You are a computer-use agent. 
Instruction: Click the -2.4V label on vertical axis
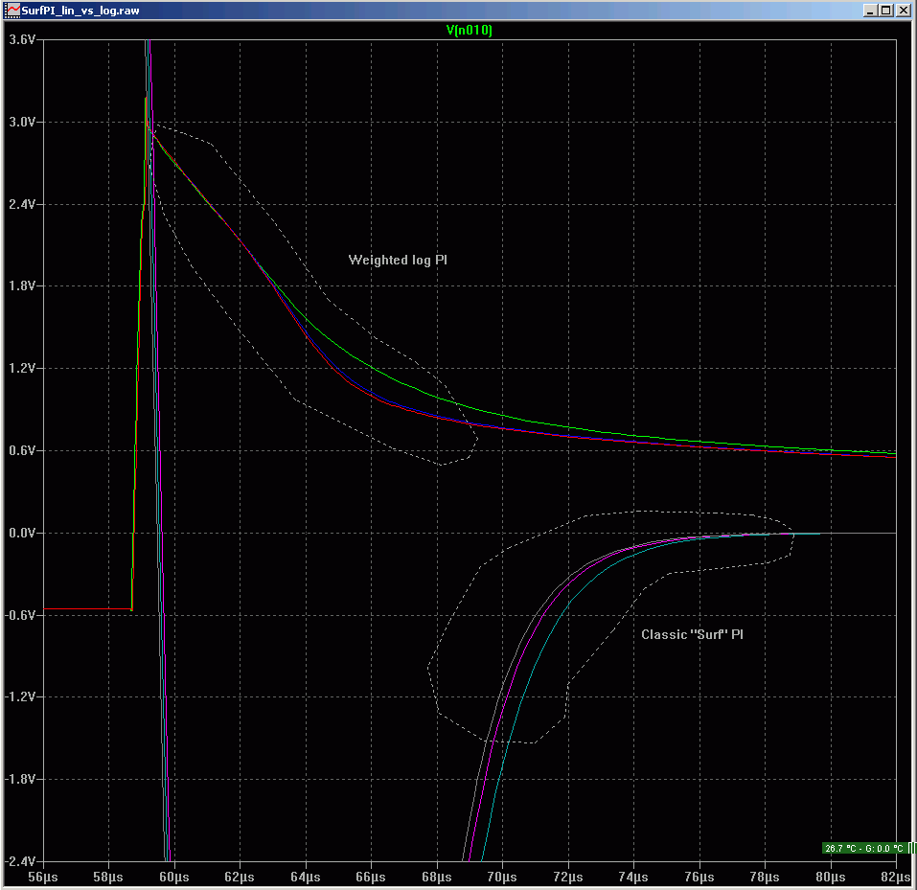point(22,861)
